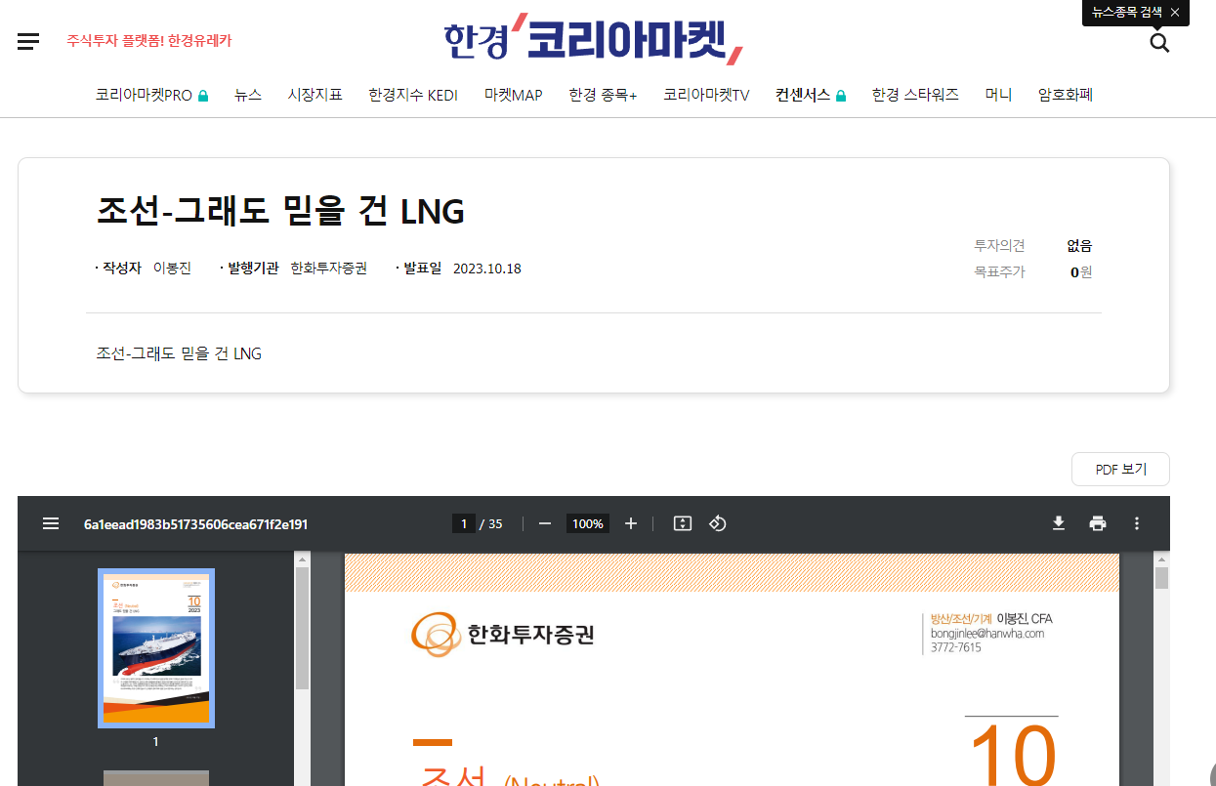Click author name 이봉진
This screenshot has width=1216, height=786.
click(x=172, y=269)
